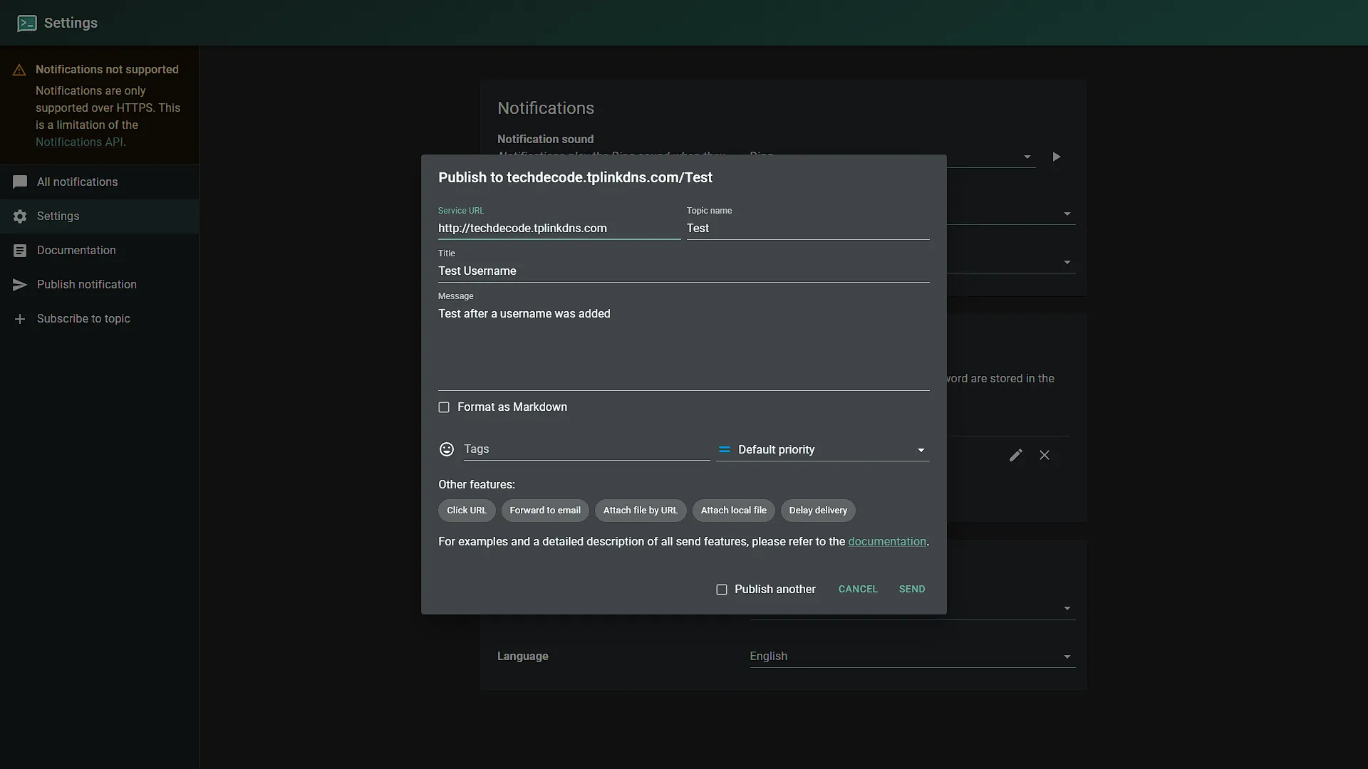The width and height of the screenshot is (1368, 769).
Task: Enable the Format as Markdown checkbox
Action: point(444,407)
